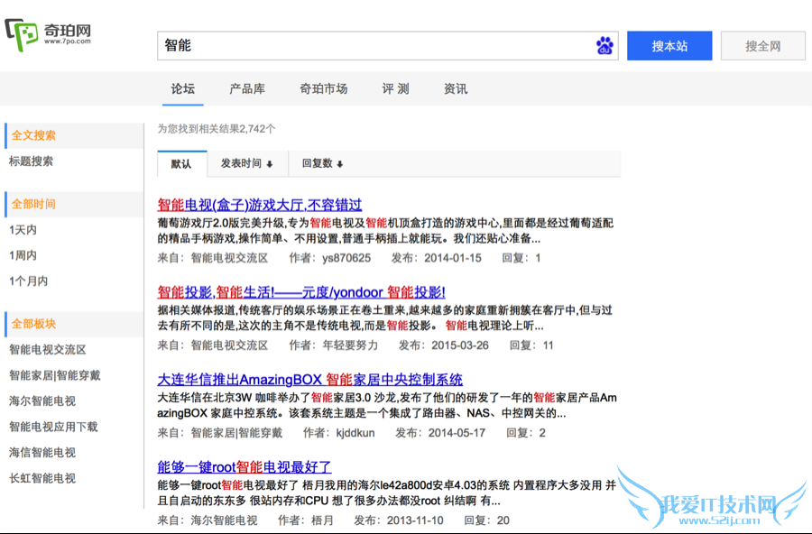Screen dimensions: 812x534
Task: Click the 搜全网 button
Action: pos(762,46)
